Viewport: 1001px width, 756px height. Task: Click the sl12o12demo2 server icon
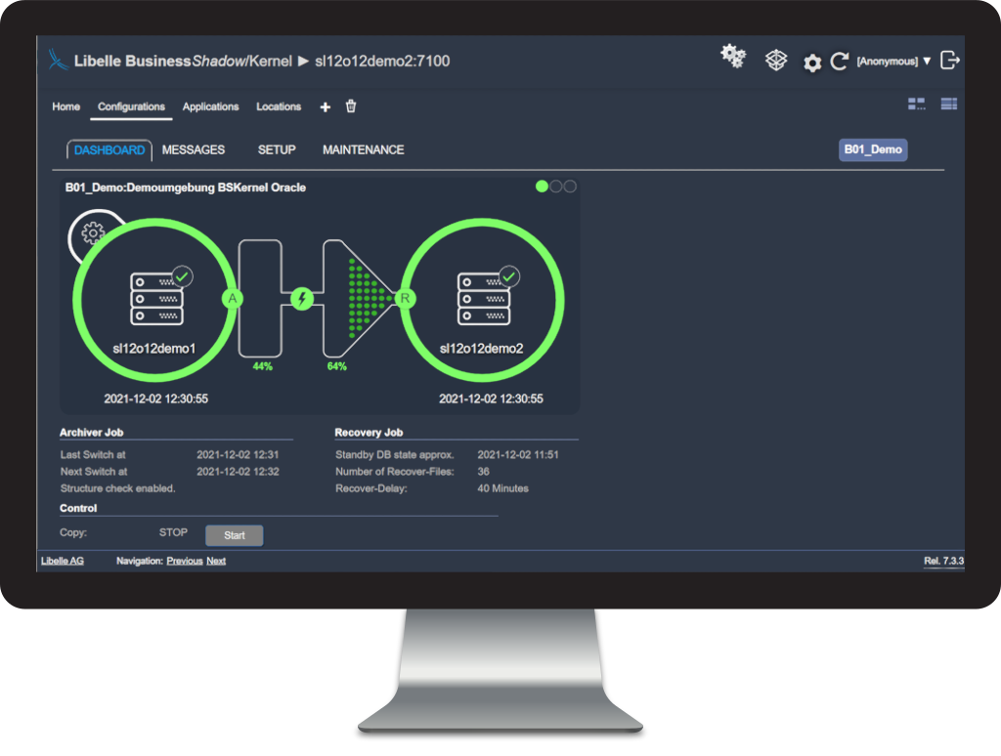pos(484,299)
